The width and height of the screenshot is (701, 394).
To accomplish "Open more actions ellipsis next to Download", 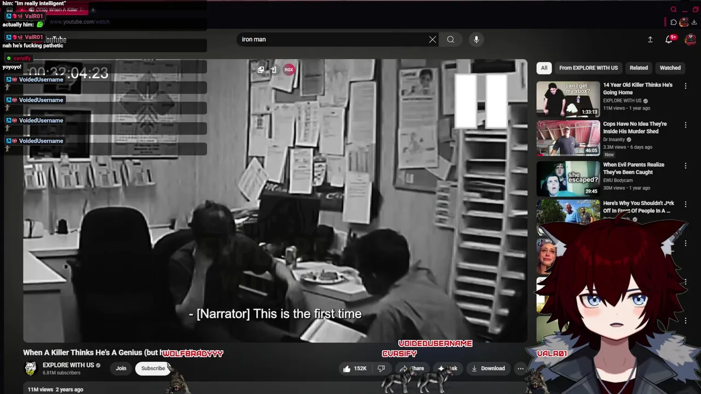I will 520,368.
